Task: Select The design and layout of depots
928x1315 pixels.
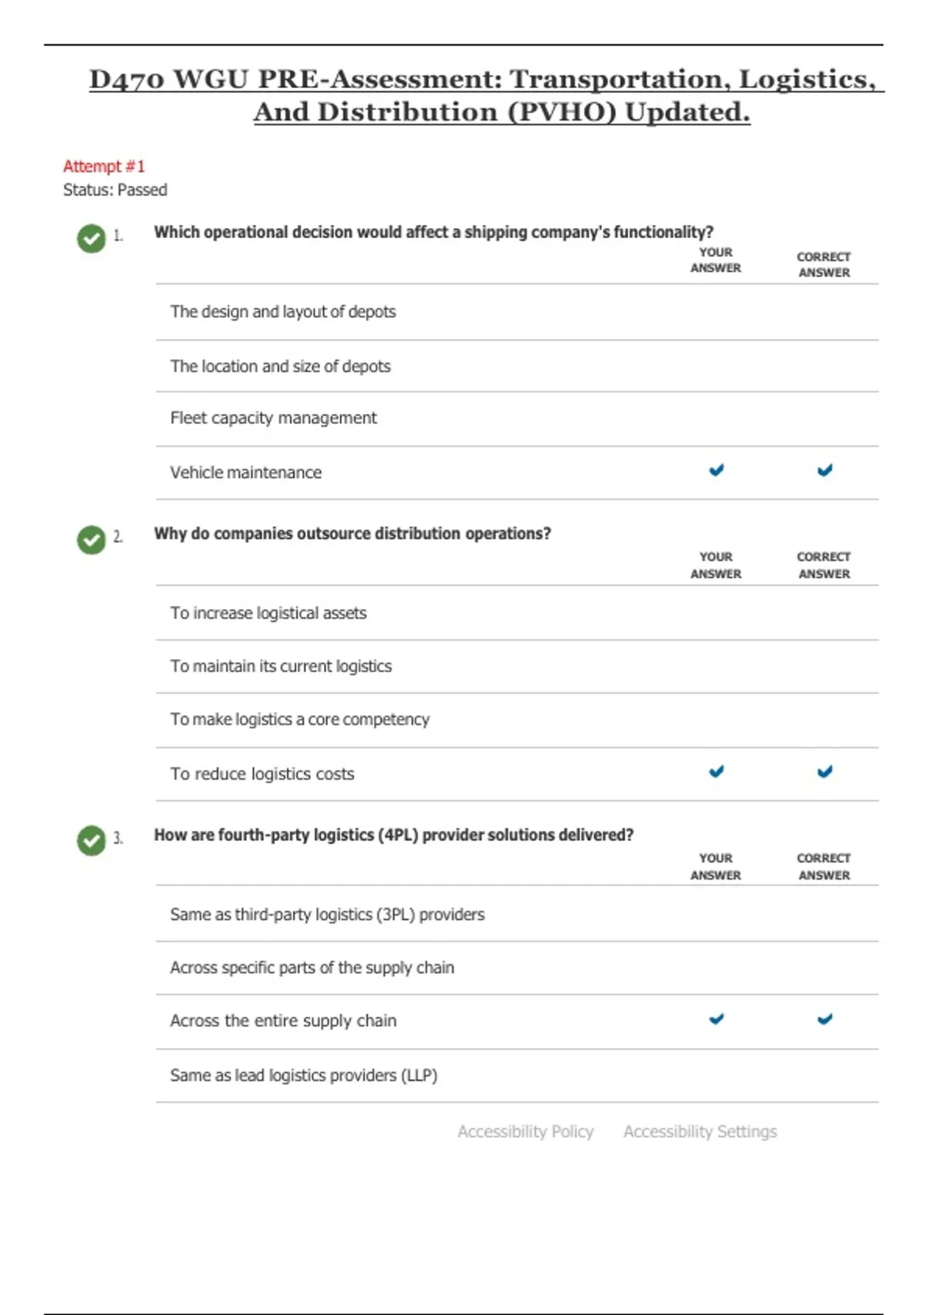Action: click(x=283, y=312)
